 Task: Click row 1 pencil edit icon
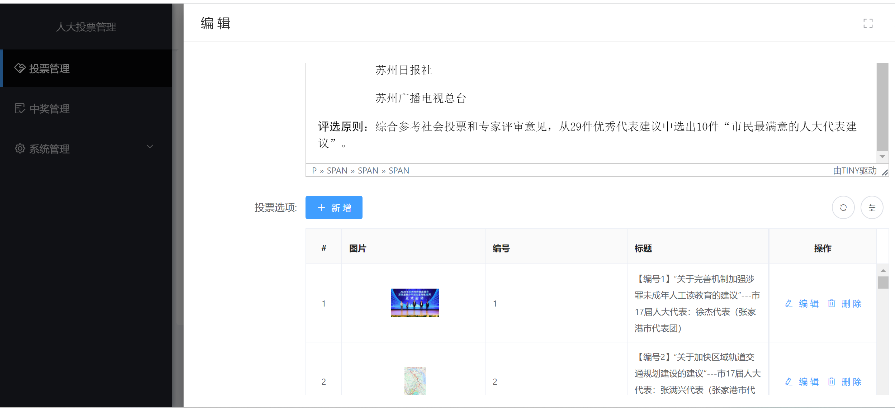(x=789, y=303)
